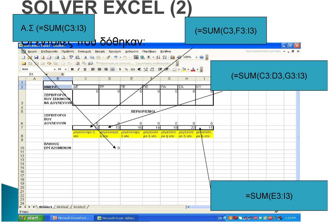
Task: Open the Font Color dropdown arrow
Action: [197, 69]
